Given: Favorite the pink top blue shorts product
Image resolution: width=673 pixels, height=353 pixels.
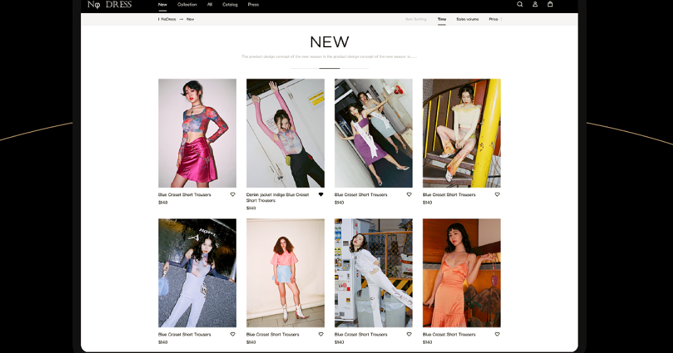Looking at the screenshot, I should (x=321, y=335).
